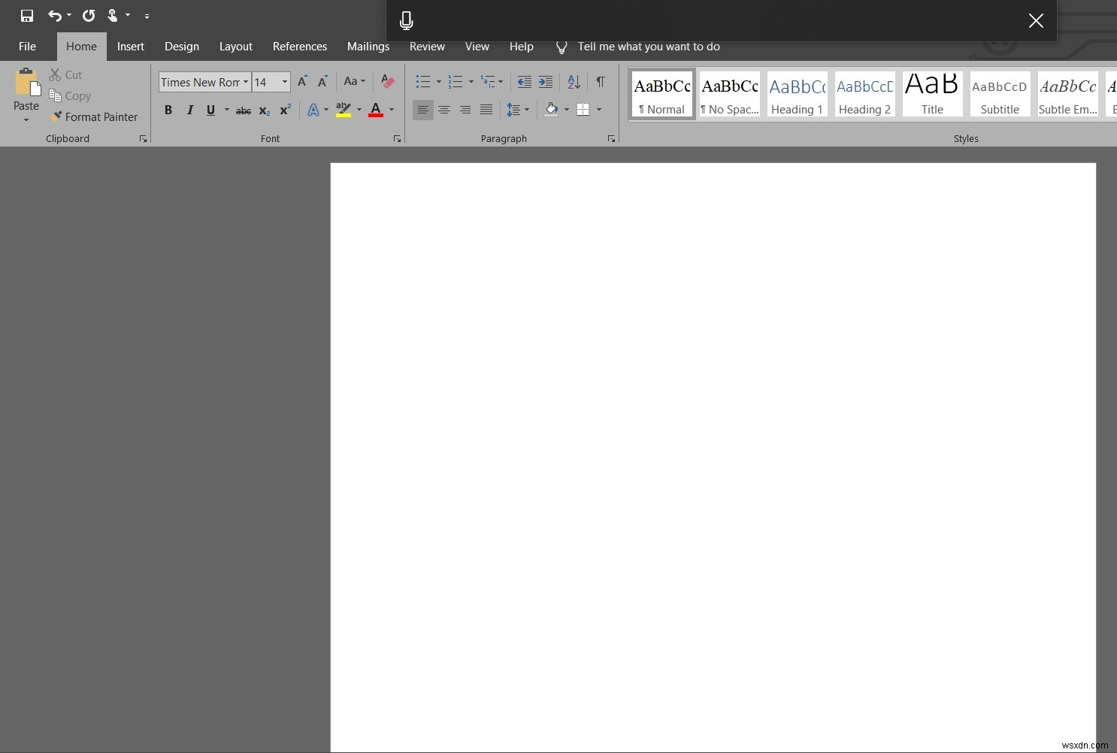Screen dimensions: 1117x753
Task: Toggle Italic formatting
Action: point(189,110)
